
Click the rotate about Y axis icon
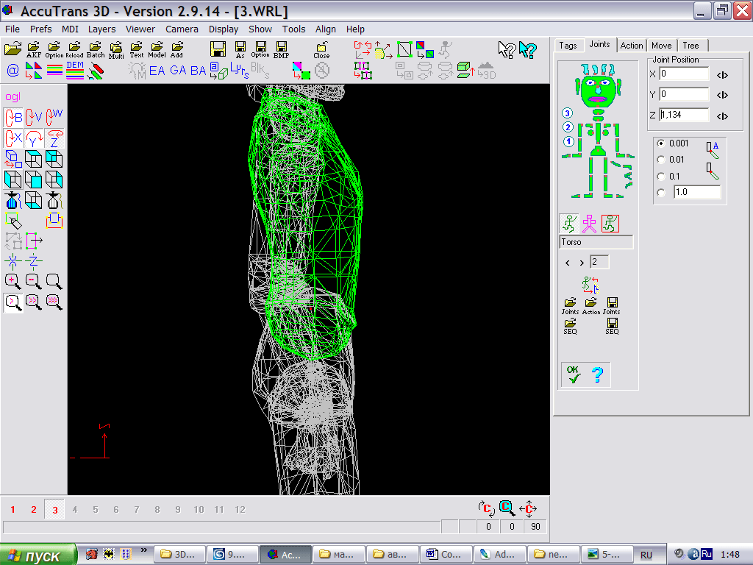[34, 138]
